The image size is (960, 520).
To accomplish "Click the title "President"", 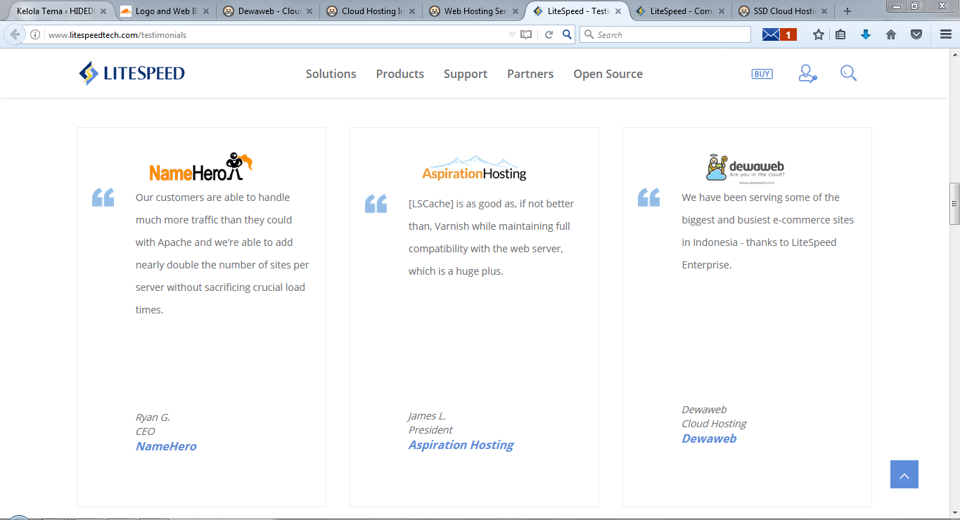I will (430, 430).
